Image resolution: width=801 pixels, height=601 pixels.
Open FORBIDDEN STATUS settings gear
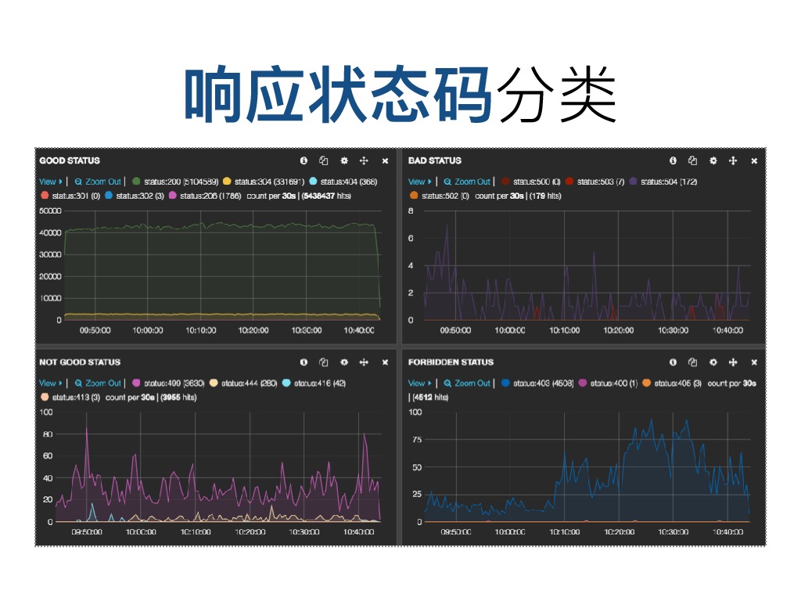713,362
